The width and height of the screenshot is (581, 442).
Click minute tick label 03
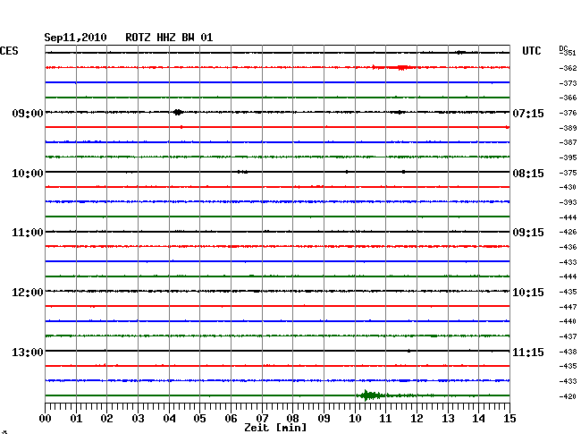138,419
